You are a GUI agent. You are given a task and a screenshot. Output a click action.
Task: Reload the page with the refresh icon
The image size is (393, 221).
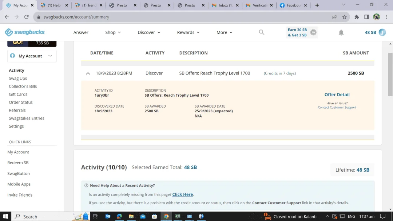(26, 17)
